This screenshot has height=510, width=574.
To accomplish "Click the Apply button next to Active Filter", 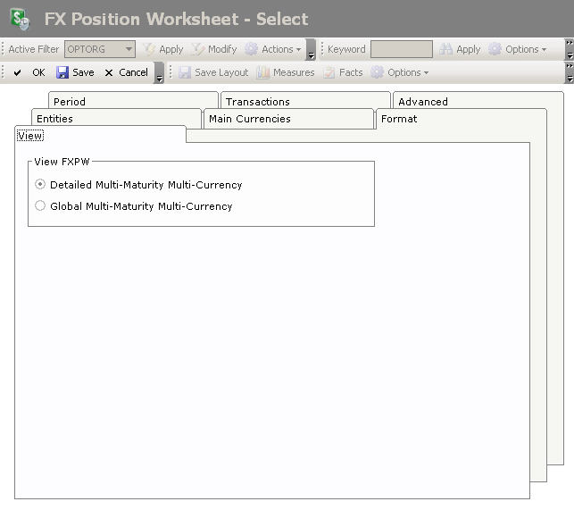I will [163, 49].
